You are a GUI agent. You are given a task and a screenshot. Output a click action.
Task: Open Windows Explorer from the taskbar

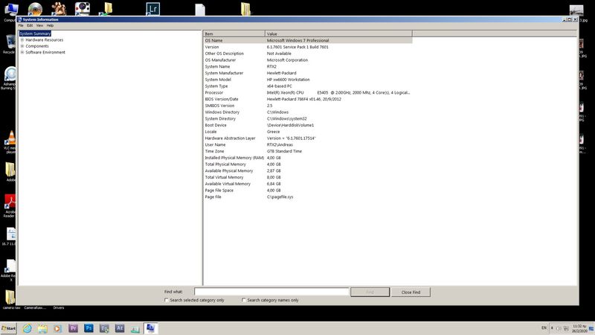coord(42,328)
